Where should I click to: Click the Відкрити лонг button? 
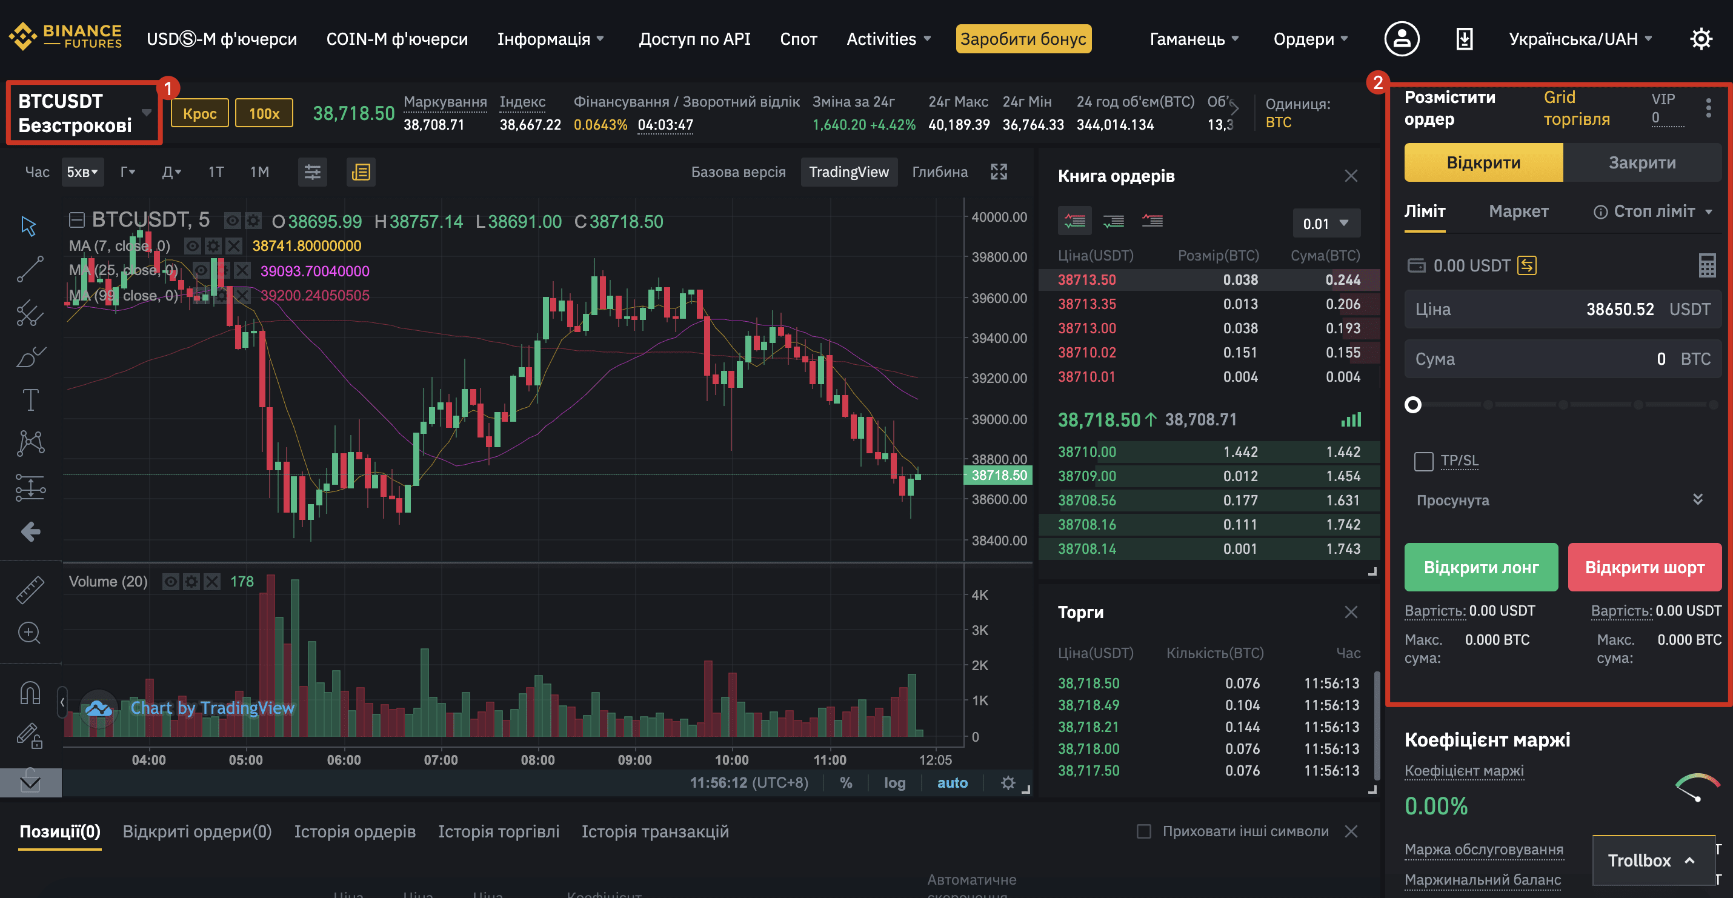click(x=1481, y=567)
